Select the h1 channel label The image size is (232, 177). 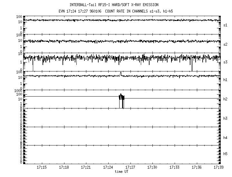point(226,80)
